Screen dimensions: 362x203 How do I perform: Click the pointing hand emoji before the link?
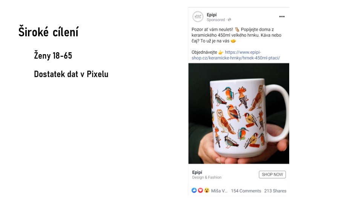pos(221,52)
